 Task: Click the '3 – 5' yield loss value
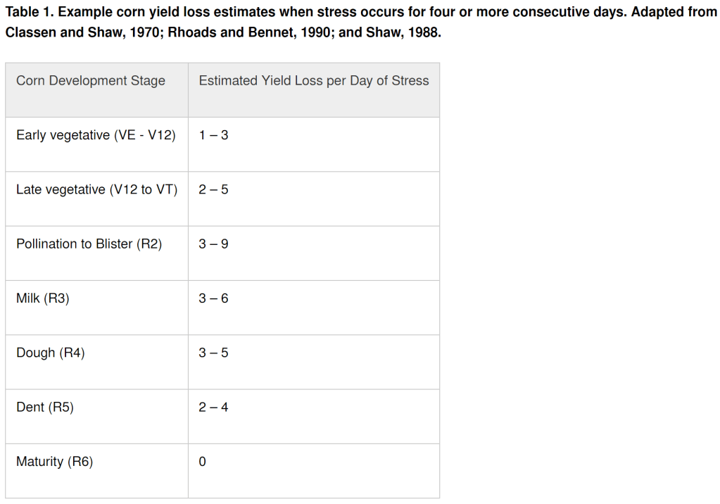[x=213, y=353]
